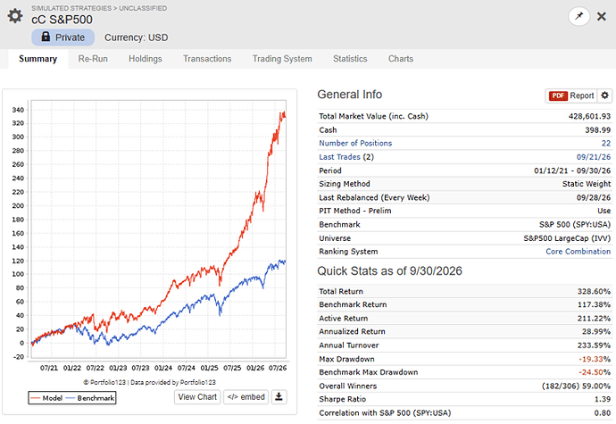Go to the Transactions tab
Screen dimensions: 616x424
pyautogui.click(x=207, y=59)
